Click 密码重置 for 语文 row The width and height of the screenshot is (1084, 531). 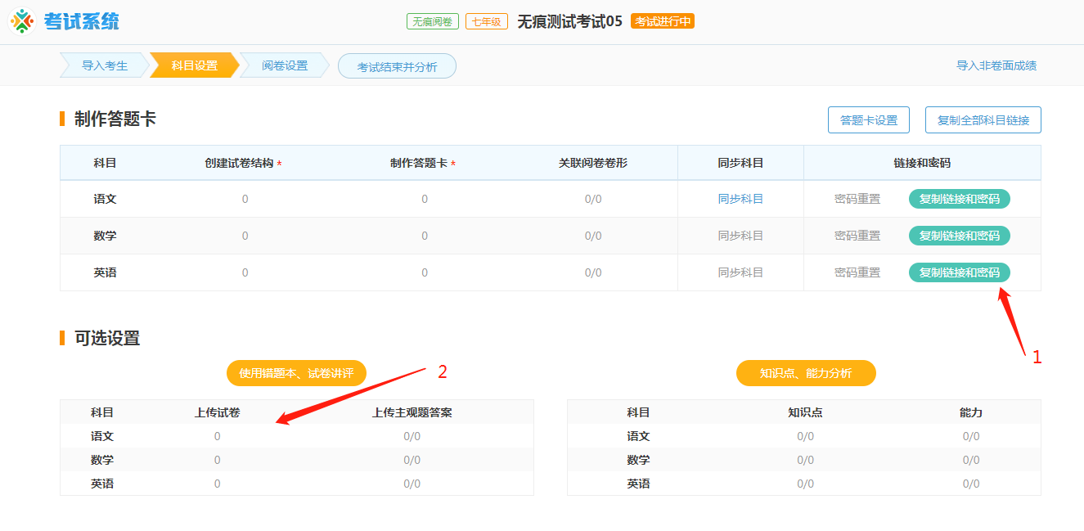pyautogui.click(x=857, y=199)
